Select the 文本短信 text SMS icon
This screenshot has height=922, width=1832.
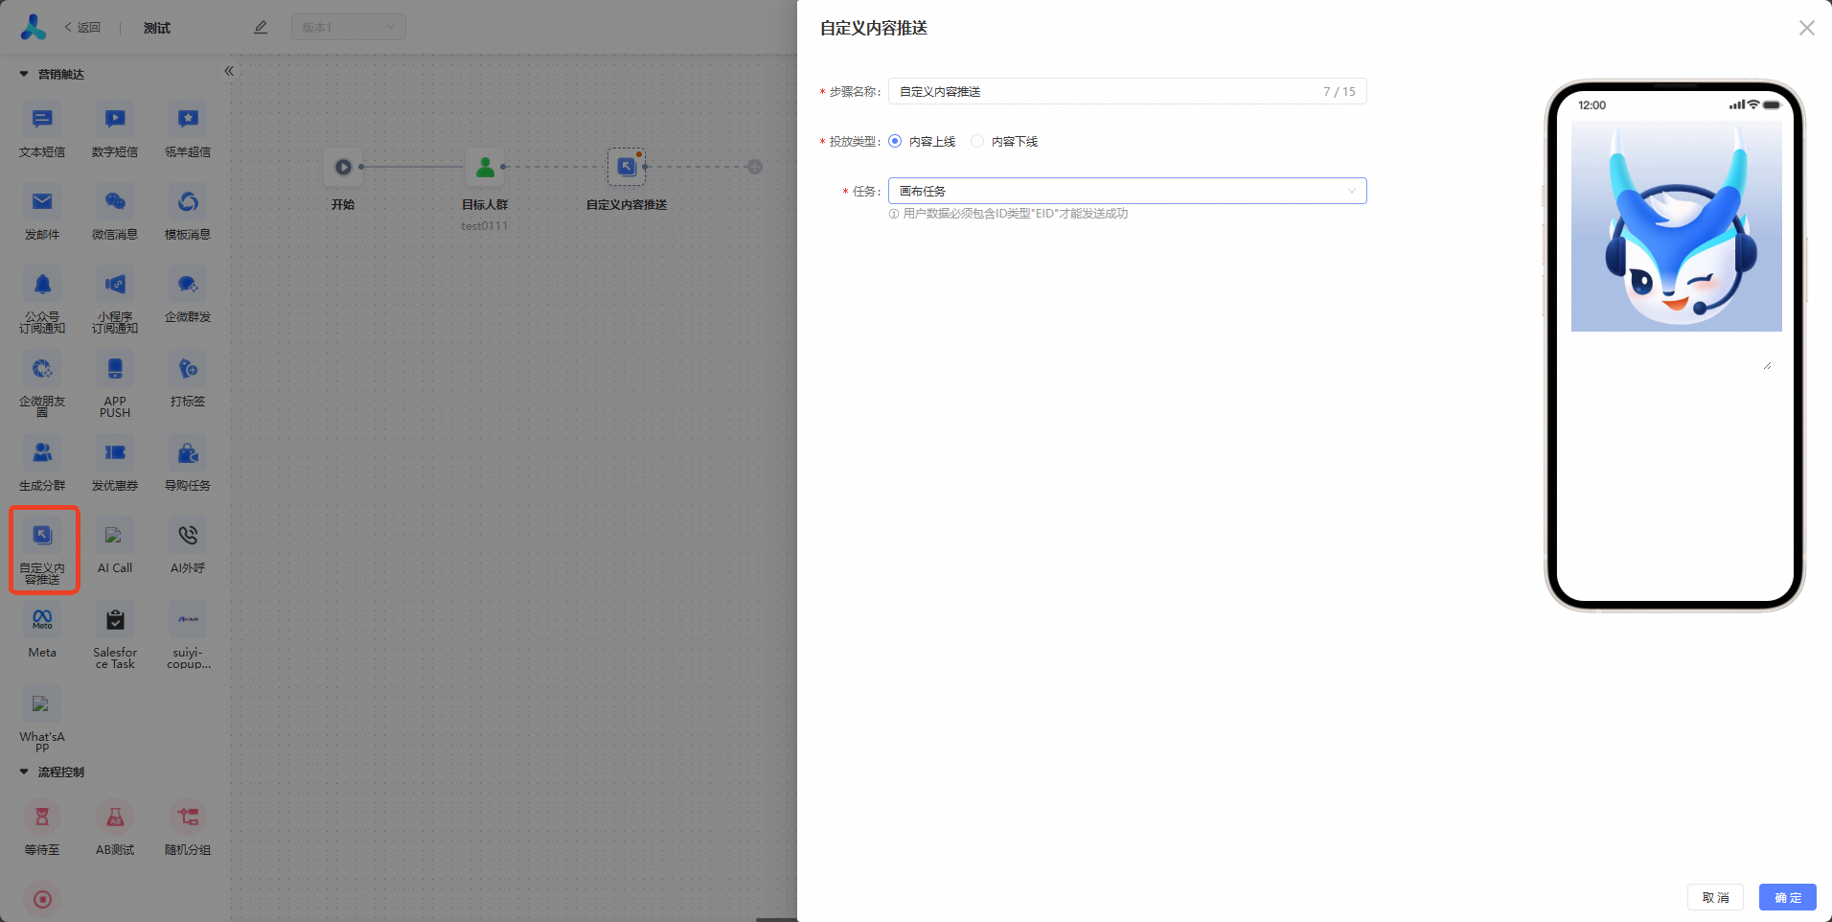tap(42, 119)
